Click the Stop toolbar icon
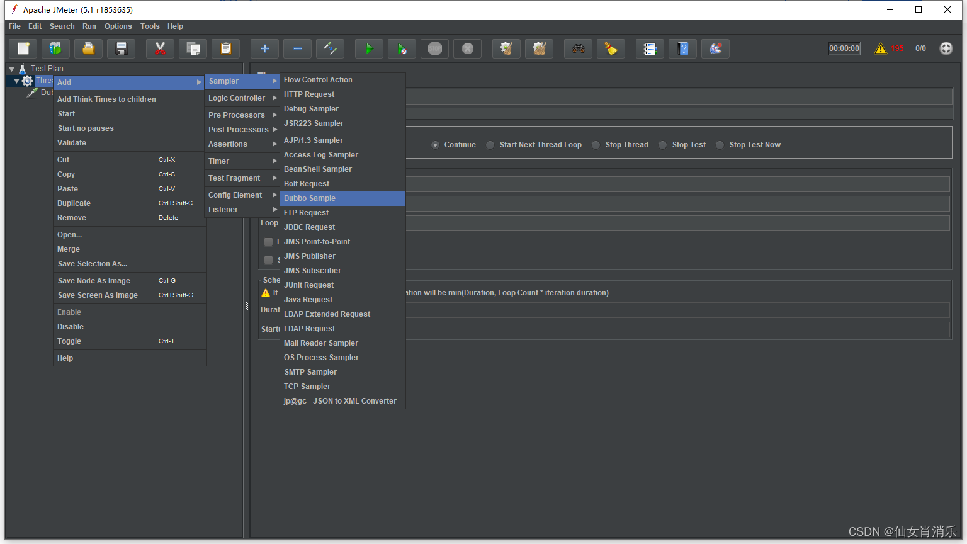The width and height of the screenshot is (967, 544). [435, 48]
